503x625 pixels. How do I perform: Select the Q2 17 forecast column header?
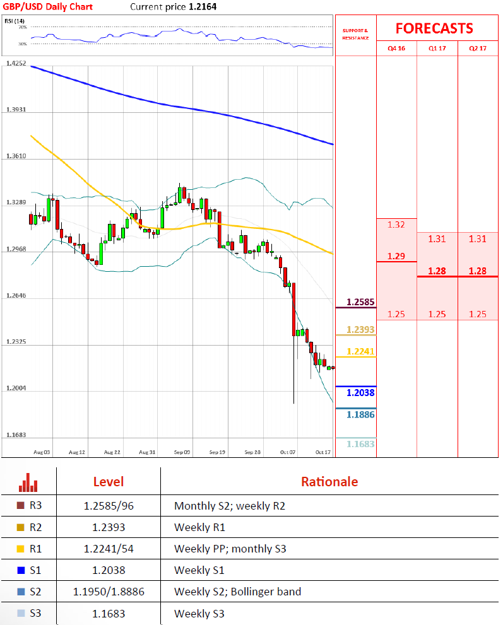click(478, 48)
